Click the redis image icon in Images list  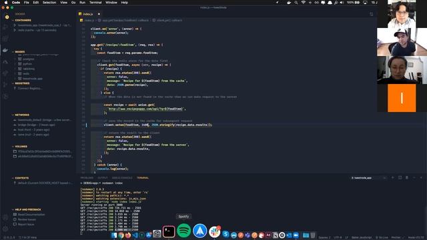pyautogui.click(x=19, y=73)
